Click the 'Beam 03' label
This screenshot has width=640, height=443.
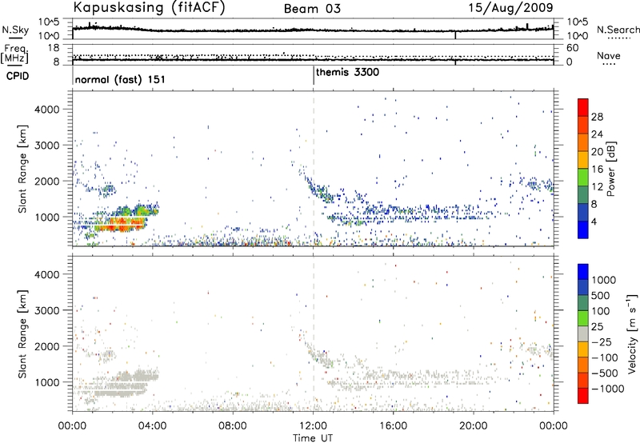(312, 9)
